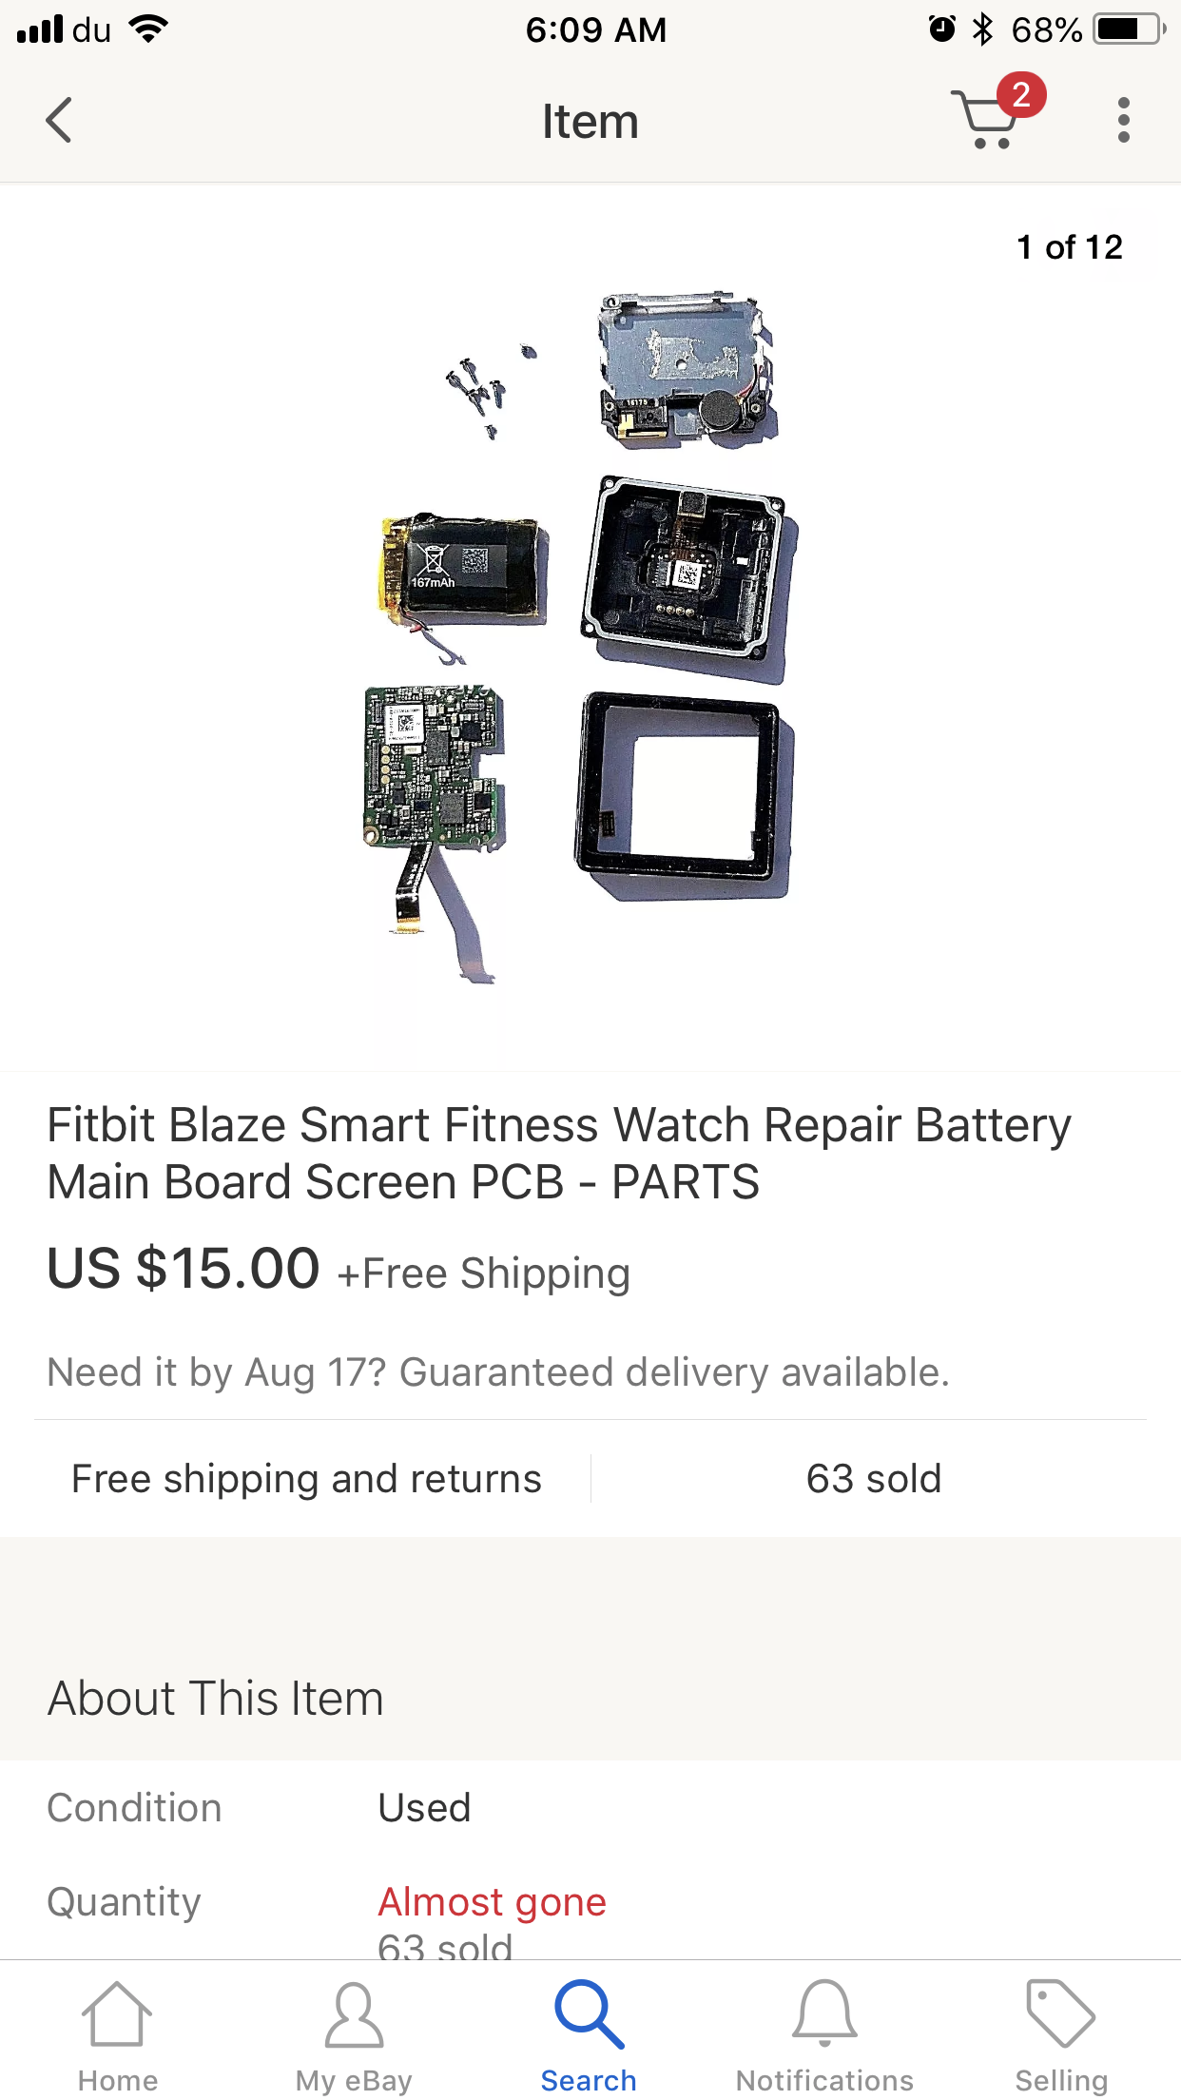The height and width of the screenshot is (2100, 1181).
Task: Tap the About This Item header
Action: [216, 1699]
